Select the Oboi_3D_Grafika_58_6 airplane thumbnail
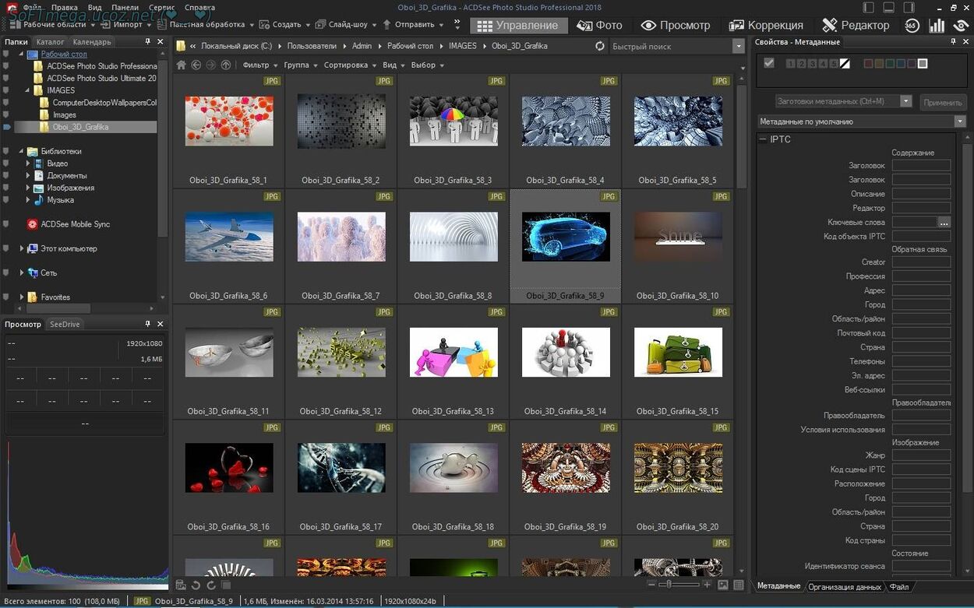This screenshot has height=608, width=974. click(229, 237)
